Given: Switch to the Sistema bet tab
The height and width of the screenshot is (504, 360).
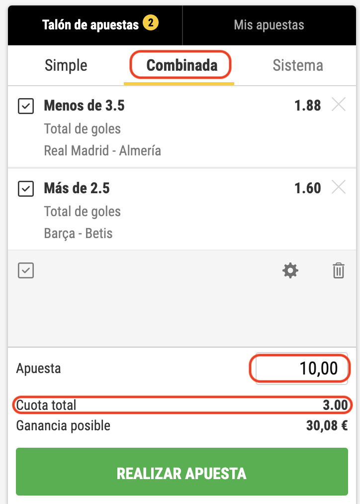Looking at the screenshot, I should (x=297, y=65).
